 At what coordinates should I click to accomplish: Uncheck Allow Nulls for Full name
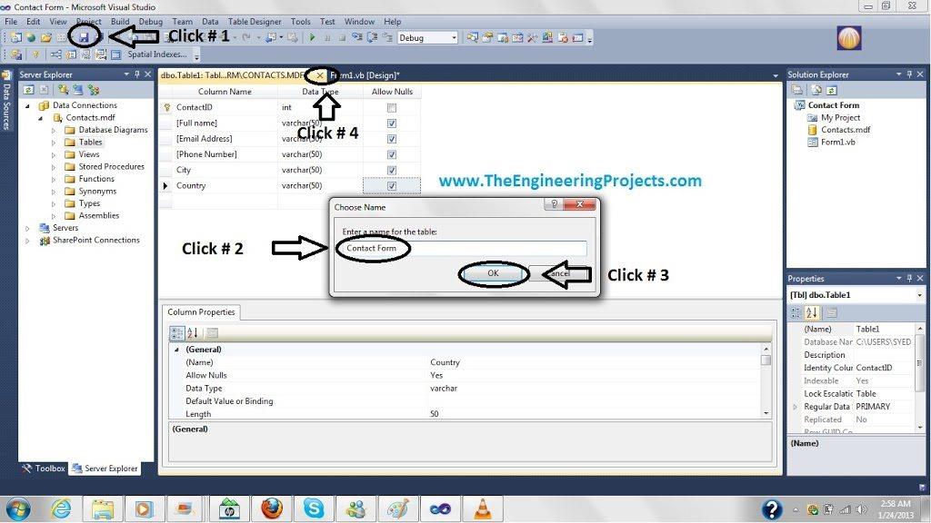point(392,122)
